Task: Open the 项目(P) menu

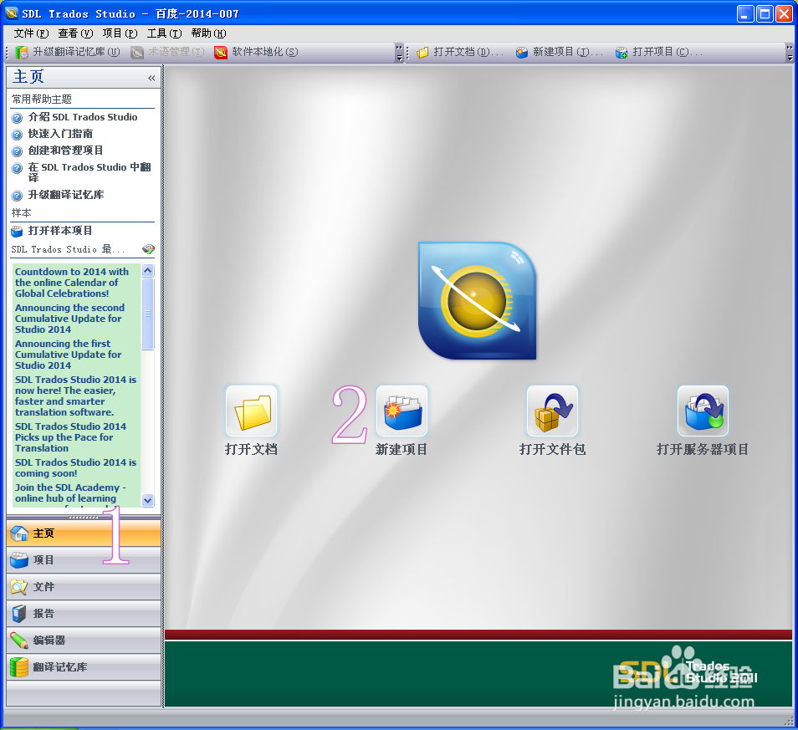Action: pos(120,33)
